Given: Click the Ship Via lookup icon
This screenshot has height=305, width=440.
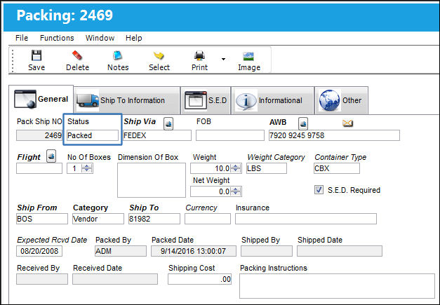Looking at the screenshot, I should point(168,123).
